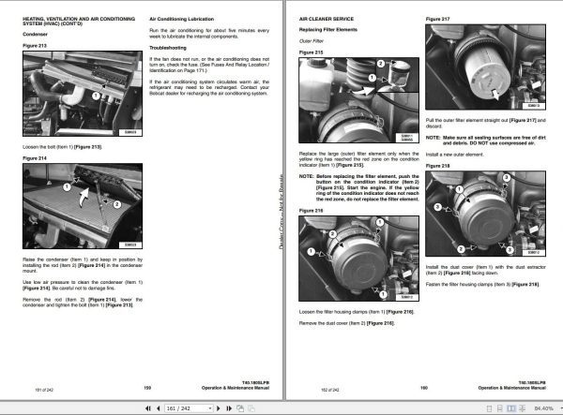Click the '162 of 242' footer text

(330, 390)
